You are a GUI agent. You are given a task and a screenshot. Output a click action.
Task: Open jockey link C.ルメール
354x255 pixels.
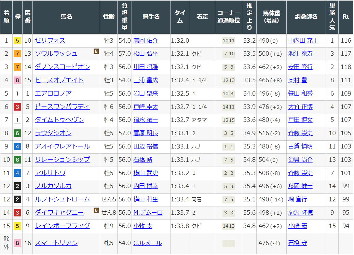147,243
